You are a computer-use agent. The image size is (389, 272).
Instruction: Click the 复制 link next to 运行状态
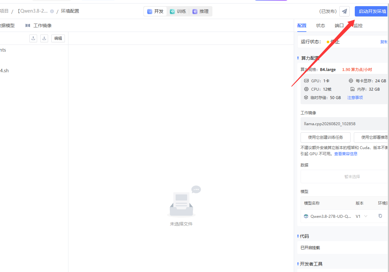tap(384, 42)
